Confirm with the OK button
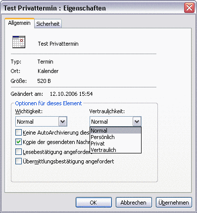This screenshot has width=197, height=213. coord(94,203)
